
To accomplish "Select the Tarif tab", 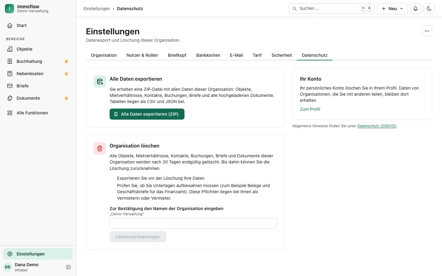I will click(257, 55).
